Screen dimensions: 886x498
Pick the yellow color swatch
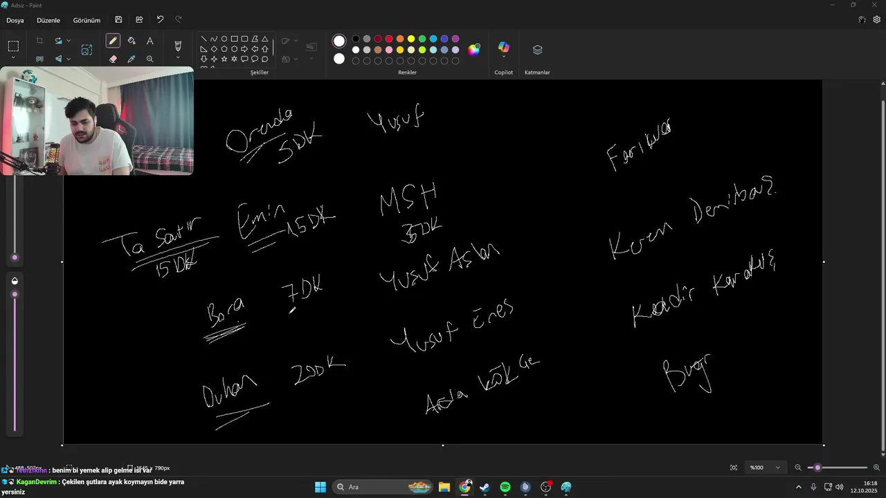point(411,39)
